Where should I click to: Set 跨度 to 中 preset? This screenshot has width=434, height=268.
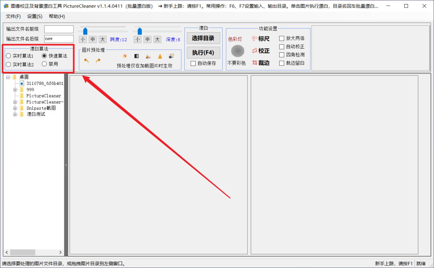pyautogui.click(x=93, y=39)
